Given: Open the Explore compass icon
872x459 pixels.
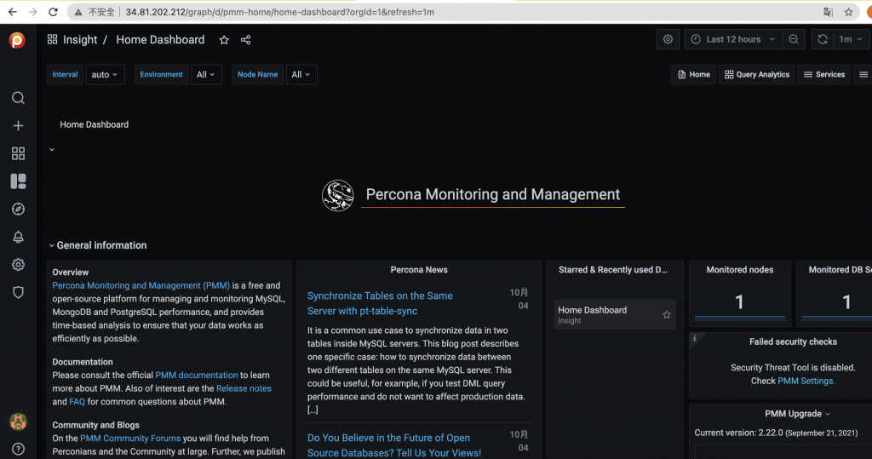Looking at the screenshot, I should tap(19, 209).
